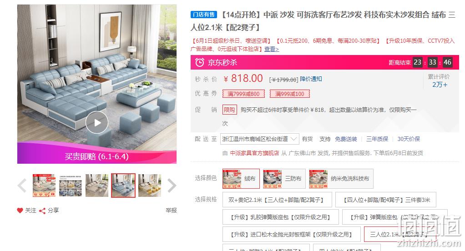Claim the 满7999减800 coupon
The width and height of the screenshot is (465, 251).
pyautogui.click(x=243, y=94)
